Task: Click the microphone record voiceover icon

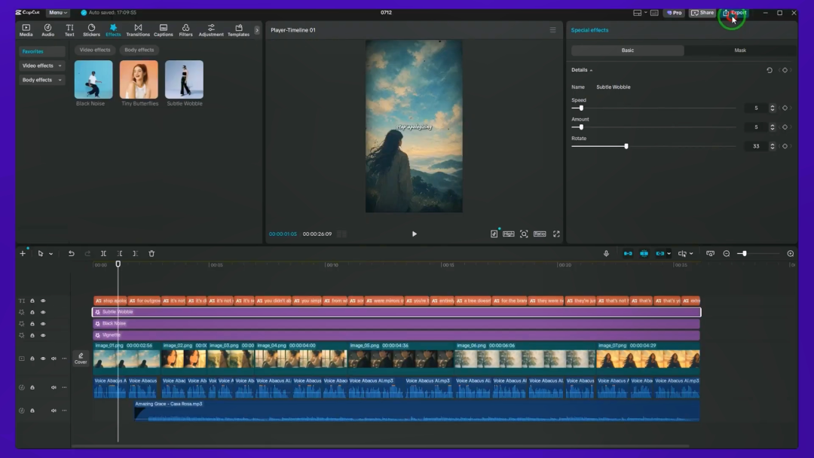Action: coord(606,254)
